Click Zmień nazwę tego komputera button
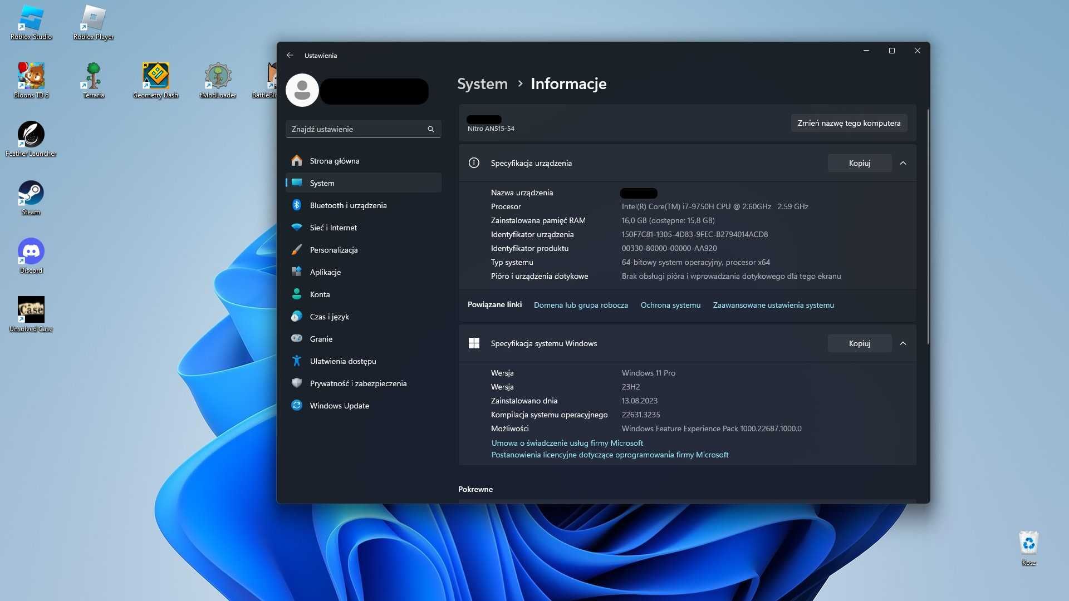 tap(849, 123)
